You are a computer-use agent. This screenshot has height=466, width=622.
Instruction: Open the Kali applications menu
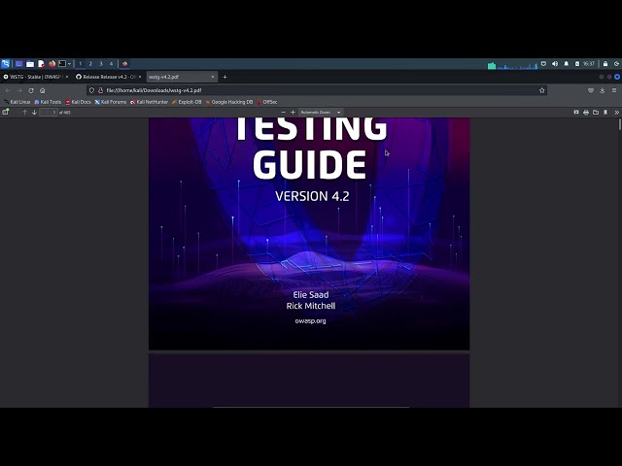[x=6, y=64]
